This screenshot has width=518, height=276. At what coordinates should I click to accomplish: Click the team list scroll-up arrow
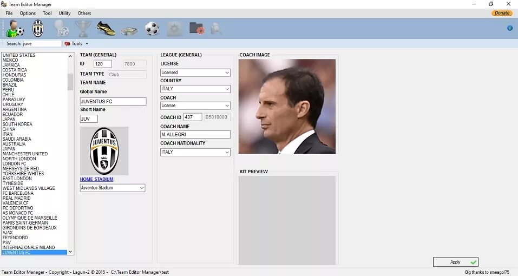click(x=70, y=56)
